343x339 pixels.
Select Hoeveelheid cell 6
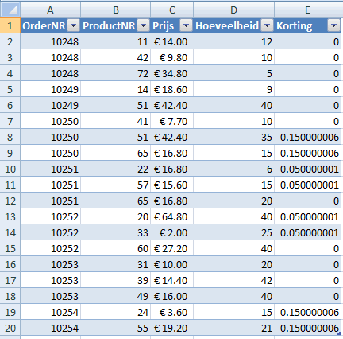233,169
